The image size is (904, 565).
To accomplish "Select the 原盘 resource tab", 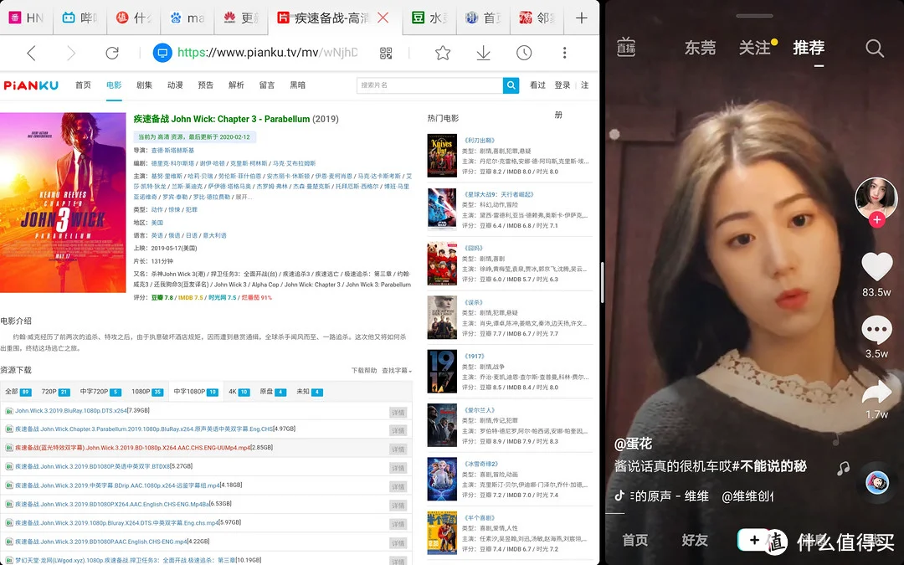I will coord(273,392).
